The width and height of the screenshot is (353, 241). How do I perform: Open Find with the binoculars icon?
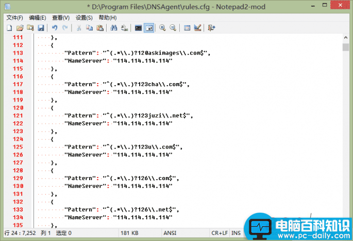coord(114,28)
